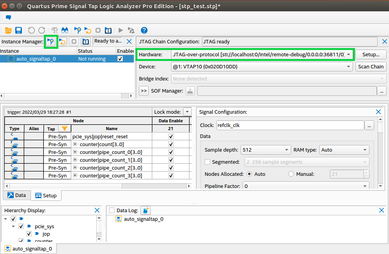Click the Save file toolbar icon

click(18, 30)
